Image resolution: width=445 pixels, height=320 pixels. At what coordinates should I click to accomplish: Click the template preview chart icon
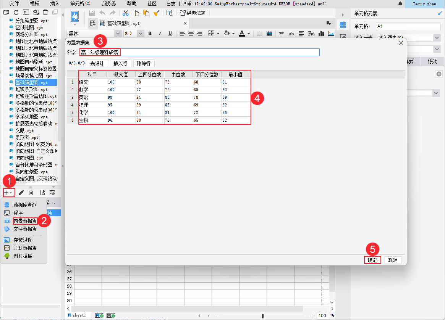coord(74,16)
